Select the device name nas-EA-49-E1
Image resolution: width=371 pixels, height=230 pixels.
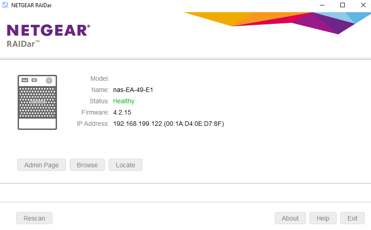(133, 90)
